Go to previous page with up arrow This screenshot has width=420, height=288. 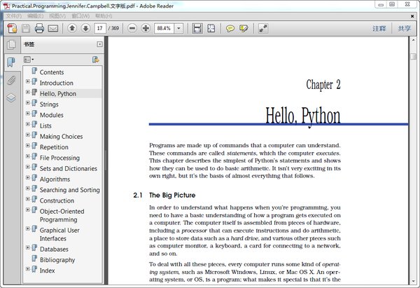(x=72, y=28)
